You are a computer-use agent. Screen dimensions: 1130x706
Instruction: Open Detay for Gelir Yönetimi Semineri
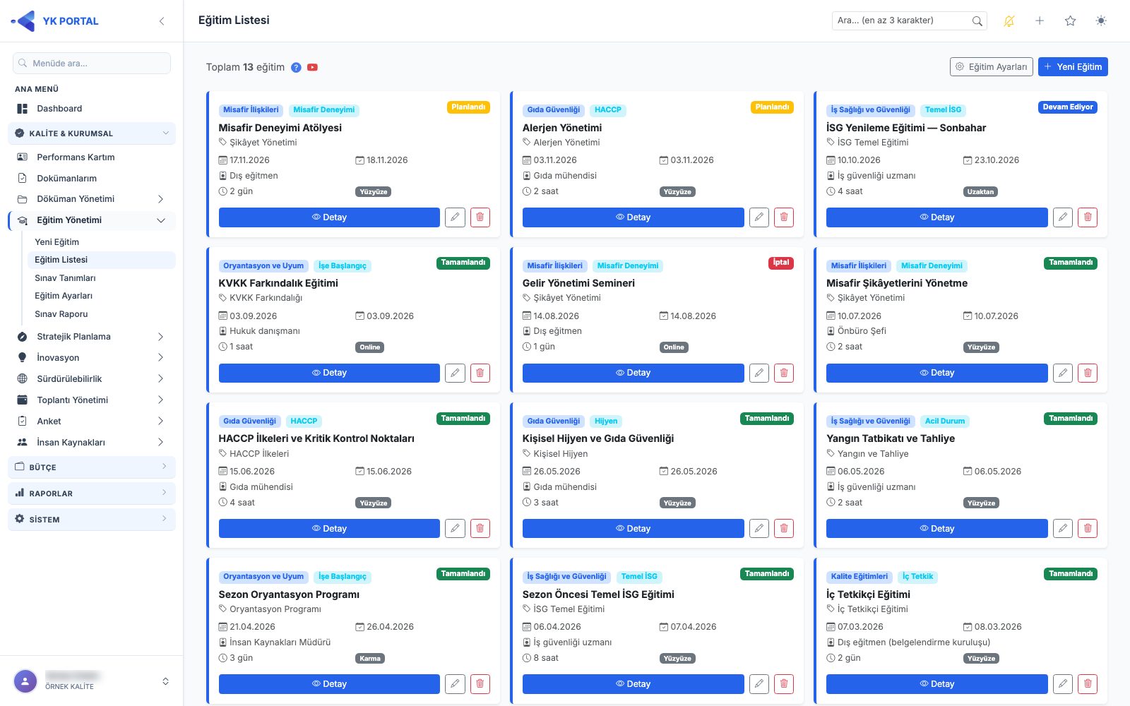633,373
